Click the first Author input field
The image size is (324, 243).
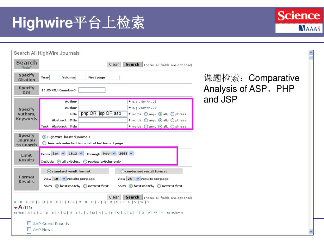(x=103, y=102)
